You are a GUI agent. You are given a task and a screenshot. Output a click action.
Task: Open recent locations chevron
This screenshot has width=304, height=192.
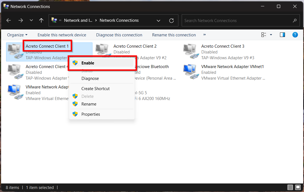[31, 20]
